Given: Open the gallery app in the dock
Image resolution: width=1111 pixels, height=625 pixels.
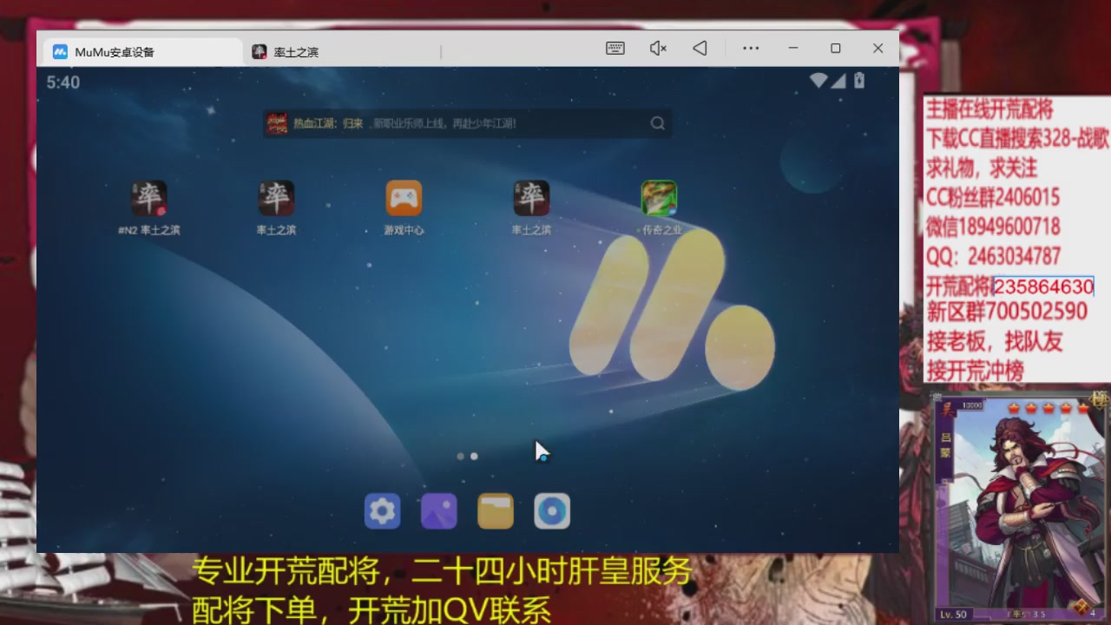Looking at the screenshot, I should pyautogui.click(x=438, y=510).
